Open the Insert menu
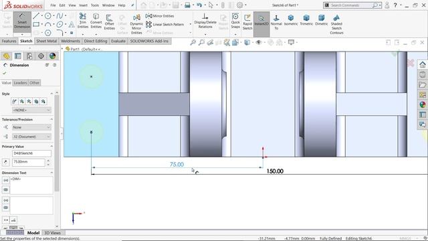 (83, 5)
